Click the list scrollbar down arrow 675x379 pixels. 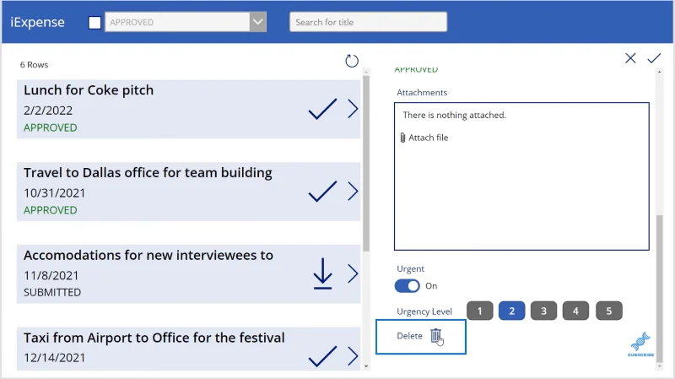pyautogui.click(x=366, y=366)
